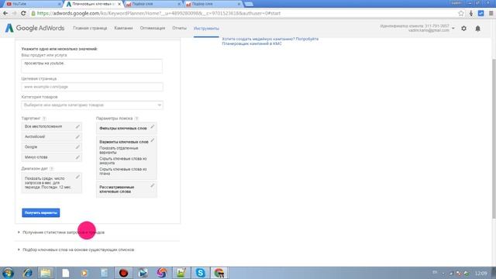The image size is (496, 279).
Task: Open 'Оптимизация' menu item
Action: coord(153,28)
